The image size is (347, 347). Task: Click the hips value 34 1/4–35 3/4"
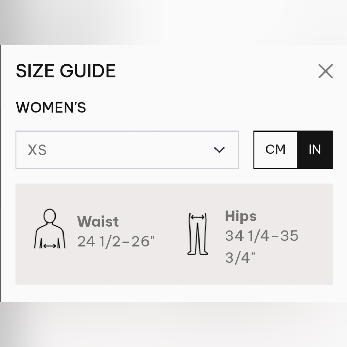coord(262,246)
